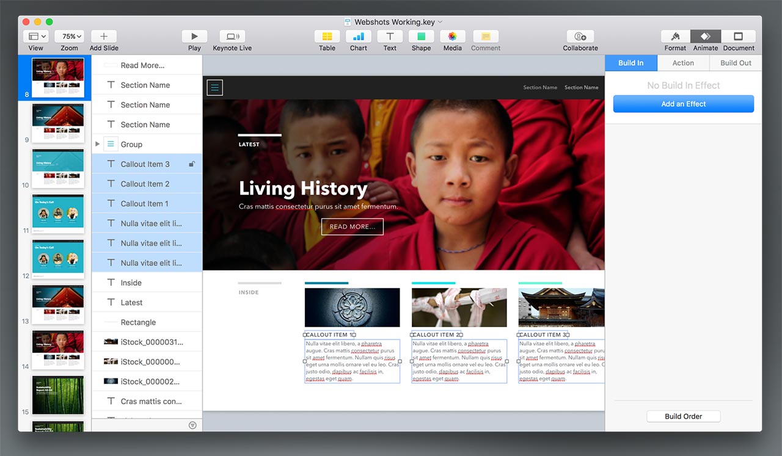Screen dimensions: 782x456
Task: Click the Build Order button
Action: pos(683,416)
